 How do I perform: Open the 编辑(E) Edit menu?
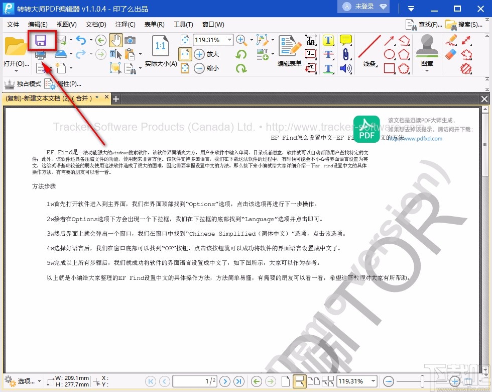[38, 25]
